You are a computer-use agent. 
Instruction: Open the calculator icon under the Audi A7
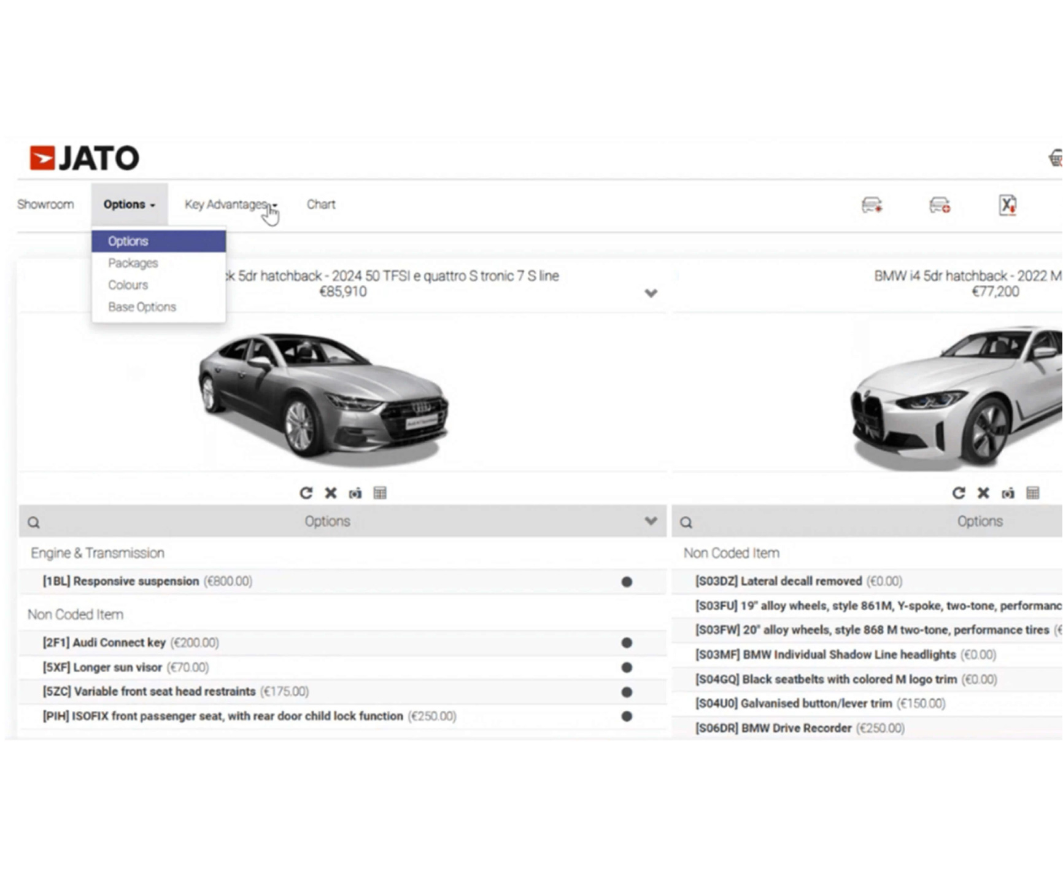(x=380, y=493)
